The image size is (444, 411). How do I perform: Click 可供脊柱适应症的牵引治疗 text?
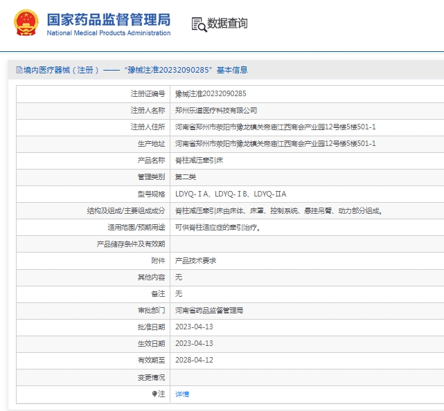coord(217,227)
